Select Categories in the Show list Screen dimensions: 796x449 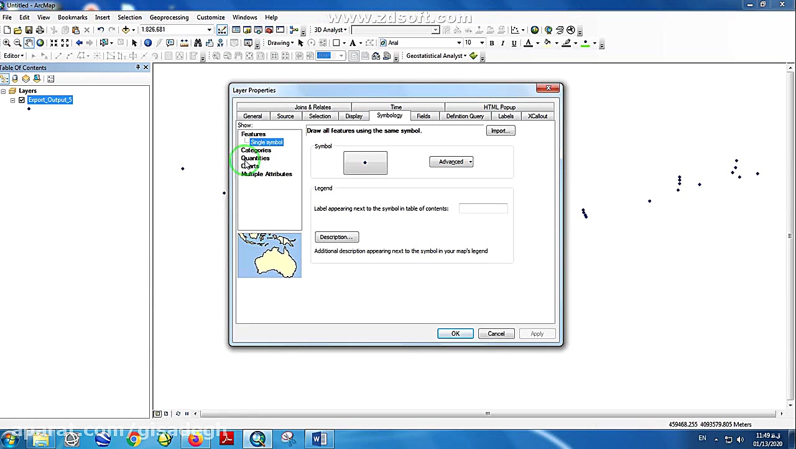(256, 150)
